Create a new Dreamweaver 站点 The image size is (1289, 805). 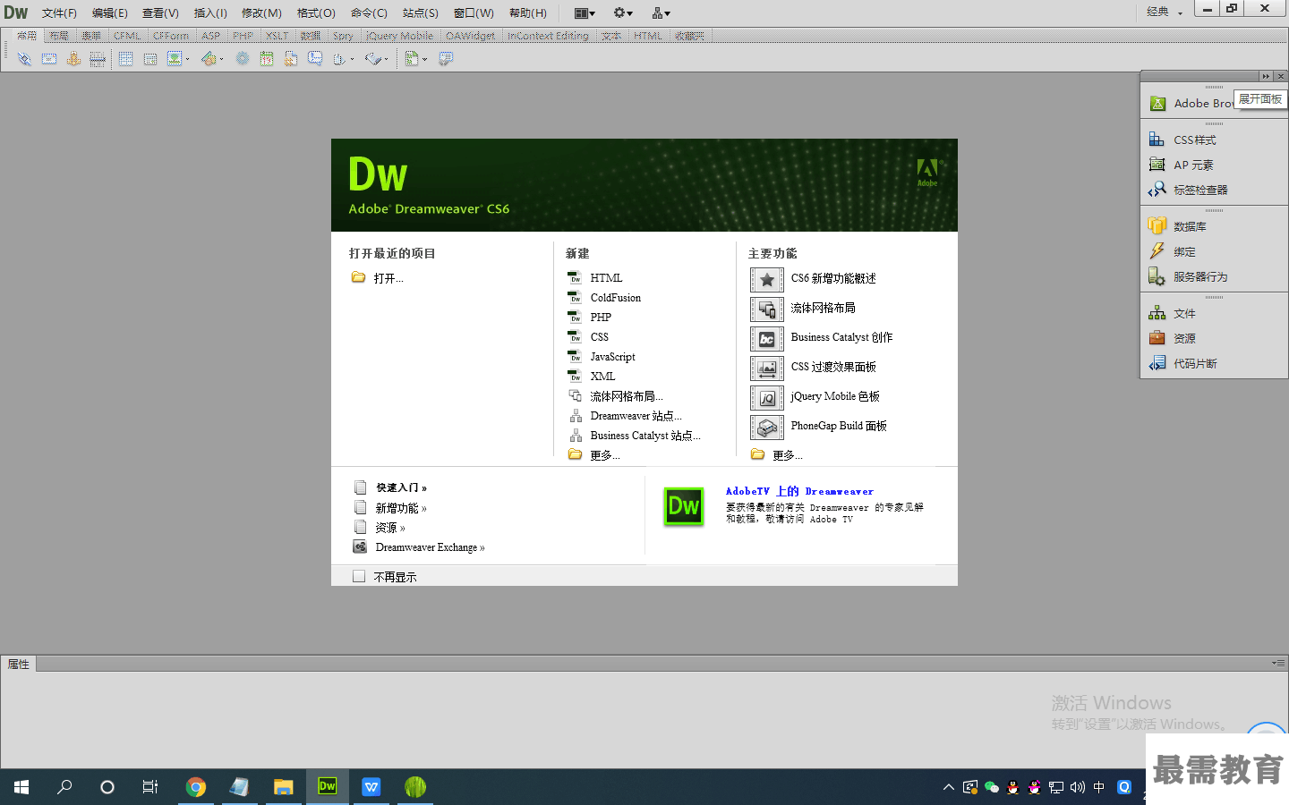click(636, 416)
